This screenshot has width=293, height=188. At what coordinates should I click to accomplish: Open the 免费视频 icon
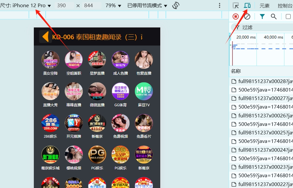pos(121,123)
